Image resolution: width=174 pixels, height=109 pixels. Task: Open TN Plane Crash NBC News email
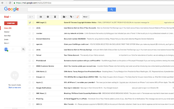pyautogui.click(x=82, y=93)
